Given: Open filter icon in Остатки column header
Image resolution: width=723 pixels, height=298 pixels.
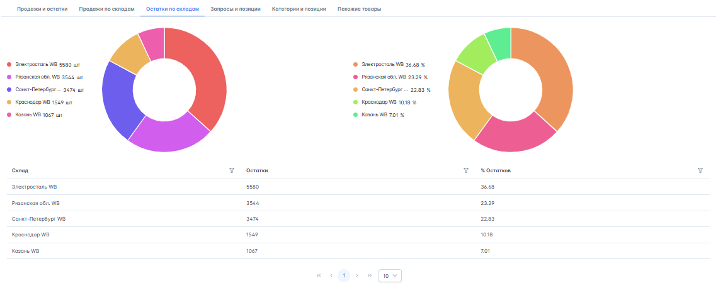Looking at the screenshot, I should coord(466,170).
